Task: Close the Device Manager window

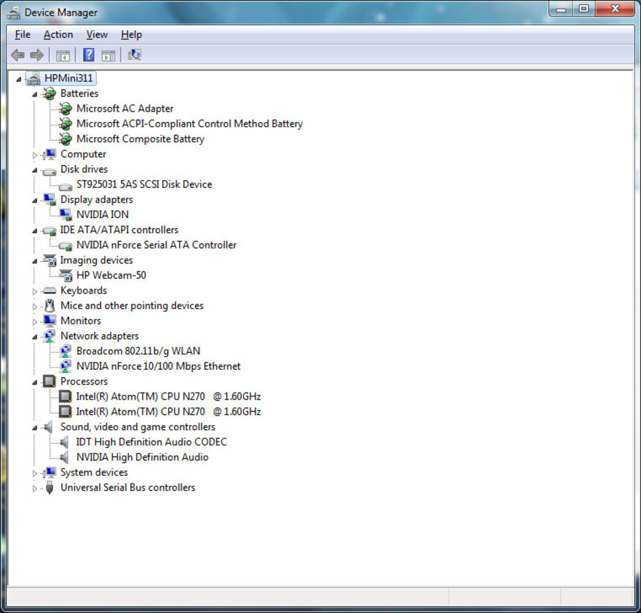Action: [615, 9]
